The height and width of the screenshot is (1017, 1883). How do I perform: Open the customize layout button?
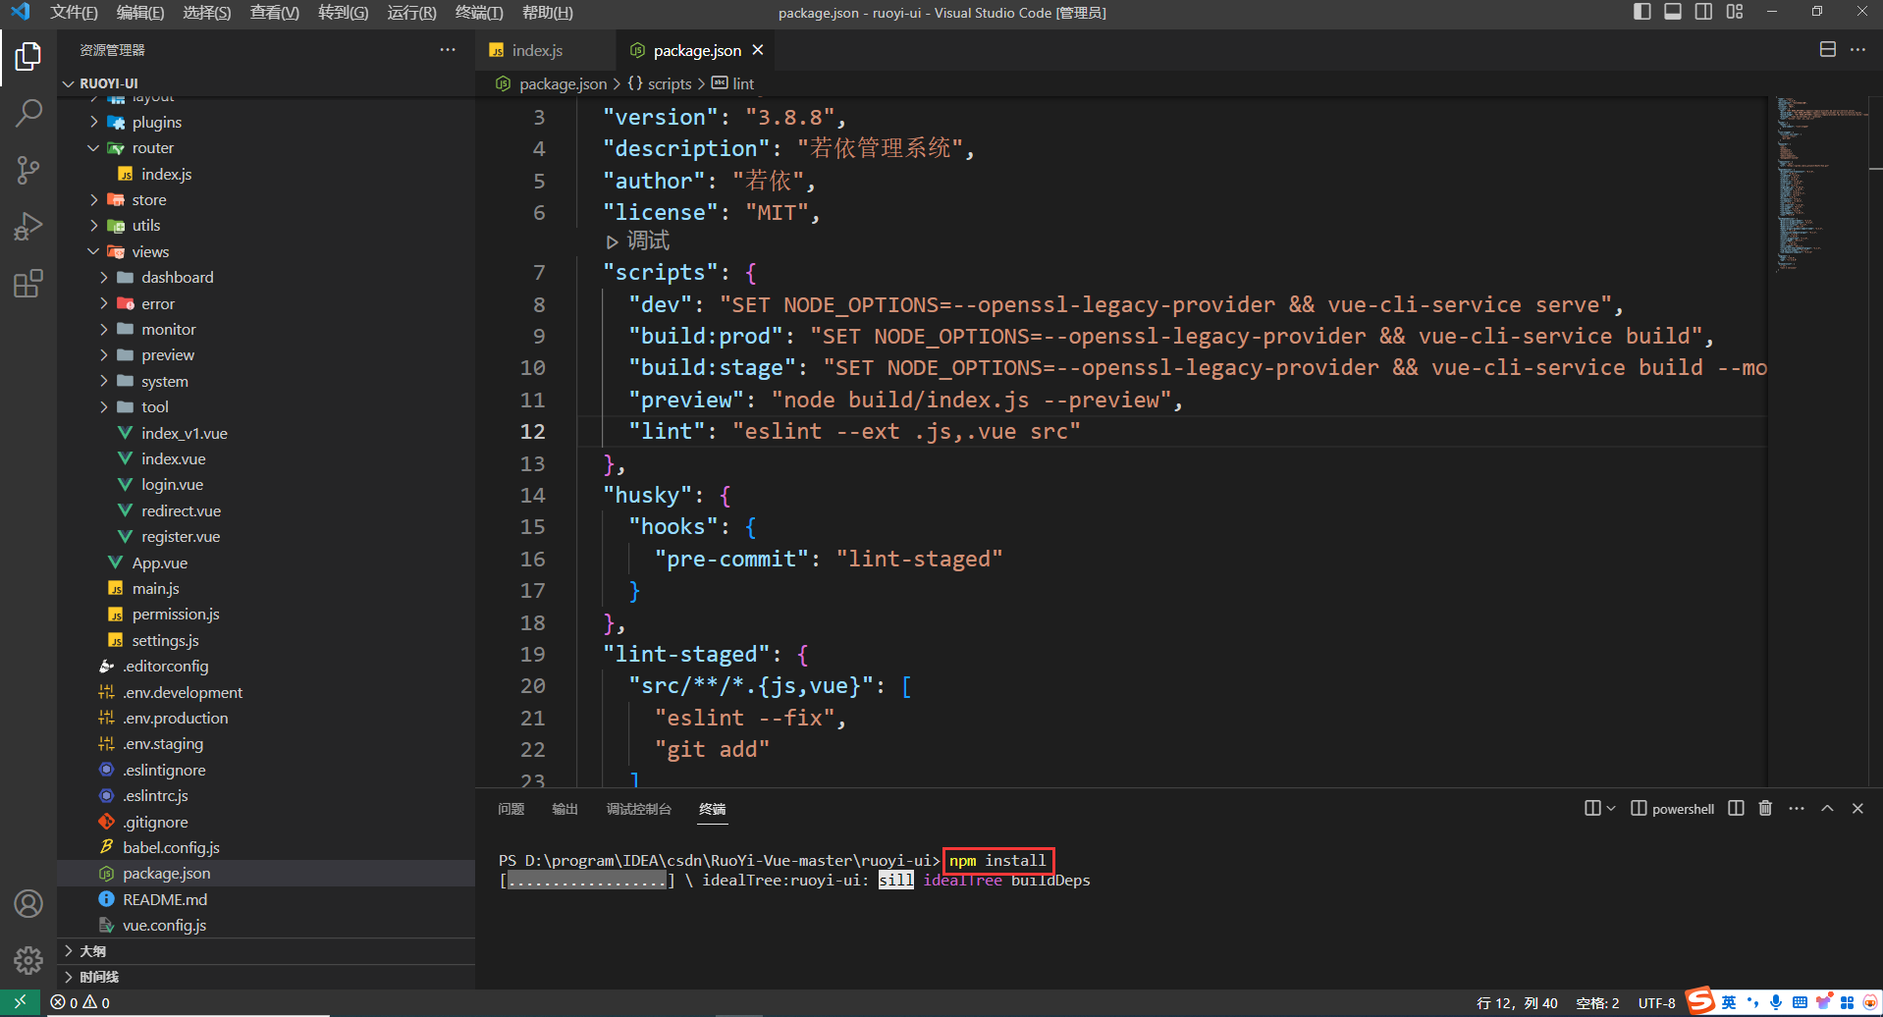pos(1735,12)
